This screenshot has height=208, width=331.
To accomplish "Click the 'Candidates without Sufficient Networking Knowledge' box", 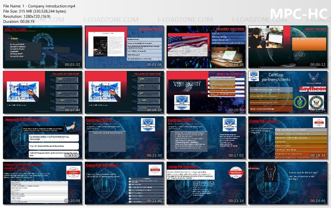I will [54, 138].
